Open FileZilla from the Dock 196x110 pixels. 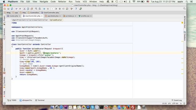pos(133,107)
